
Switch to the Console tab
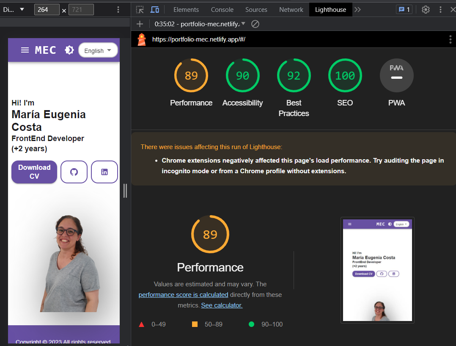[222, 9]
